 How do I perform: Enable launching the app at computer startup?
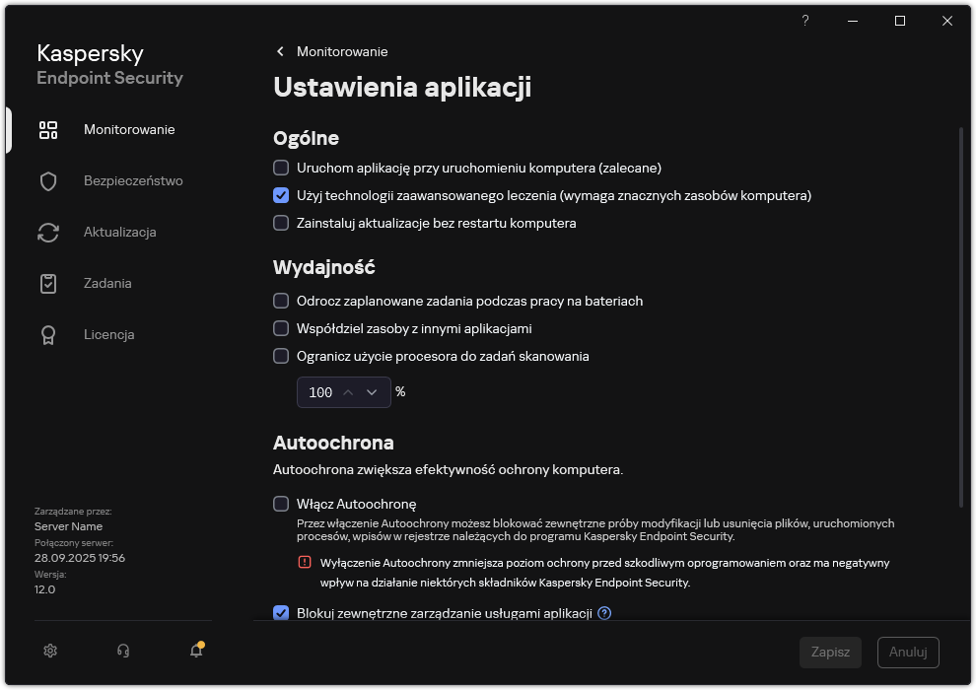[280, 168]
